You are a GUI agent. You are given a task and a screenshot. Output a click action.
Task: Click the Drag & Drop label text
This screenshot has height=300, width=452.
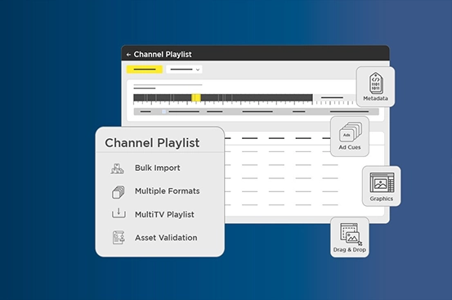[350, 250]
